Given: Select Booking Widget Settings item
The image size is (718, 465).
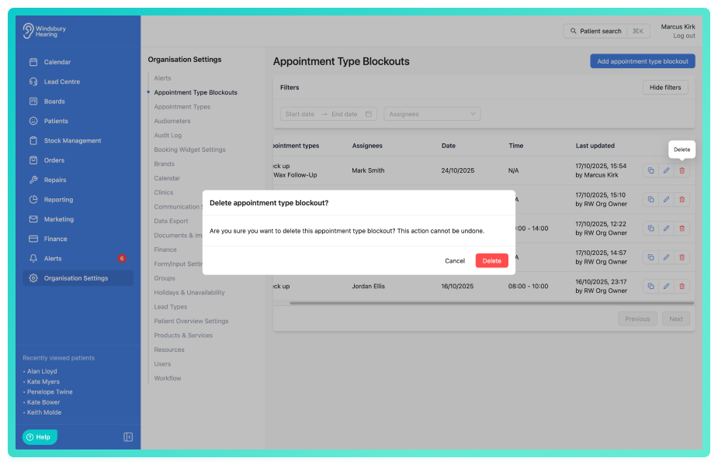Looking at the screenshot, I should (189, 150).
